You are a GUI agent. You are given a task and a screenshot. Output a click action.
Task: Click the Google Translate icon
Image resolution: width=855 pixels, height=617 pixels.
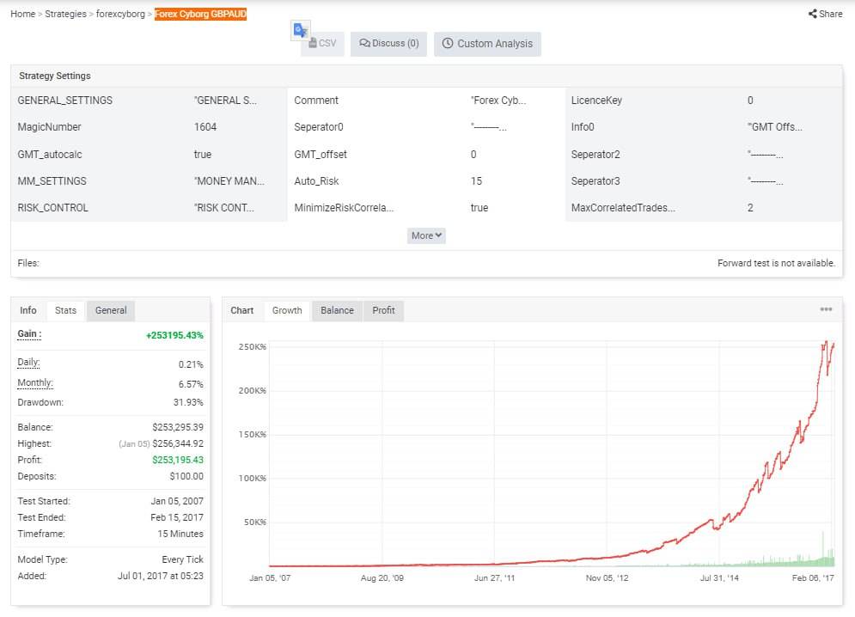[x=300, y=30]
